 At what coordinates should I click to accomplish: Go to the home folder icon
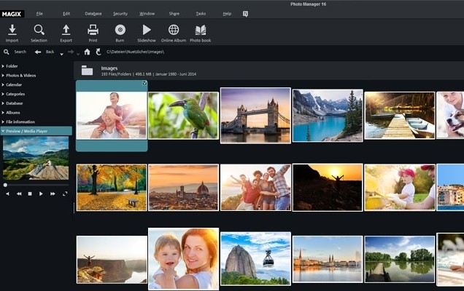87,52
